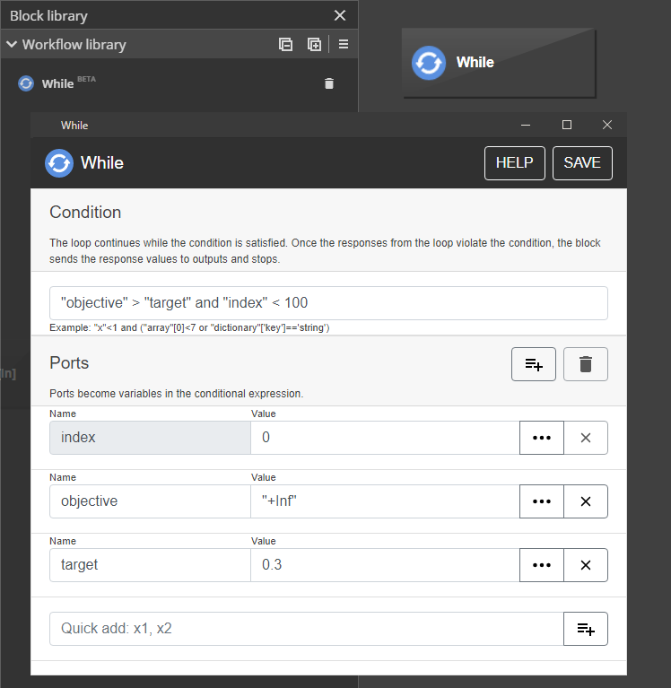Click the trash button in Ports header

point(586,364)
